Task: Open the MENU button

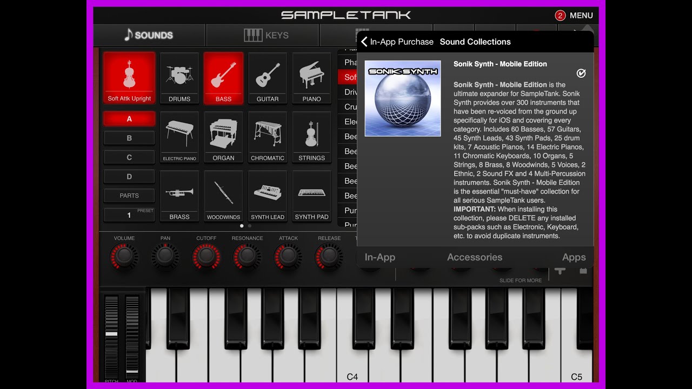Action: [581, 15]
